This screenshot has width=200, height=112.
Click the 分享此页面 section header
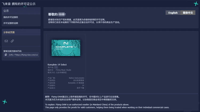click(x=9, y=32)
